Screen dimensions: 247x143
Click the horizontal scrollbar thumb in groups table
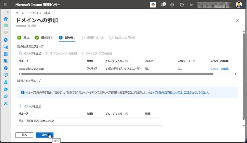click(117, 74)
